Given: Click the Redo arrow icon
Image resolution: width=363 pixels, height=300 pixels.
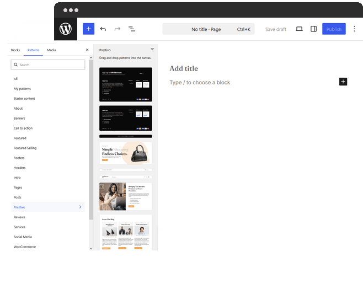Looking at the screenshot, I should tap(118, 29).
